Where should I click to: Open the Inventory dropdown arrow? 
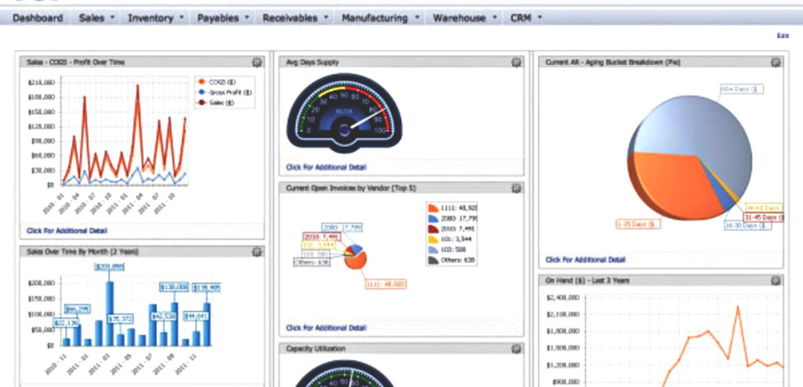(x=180, y=18)
